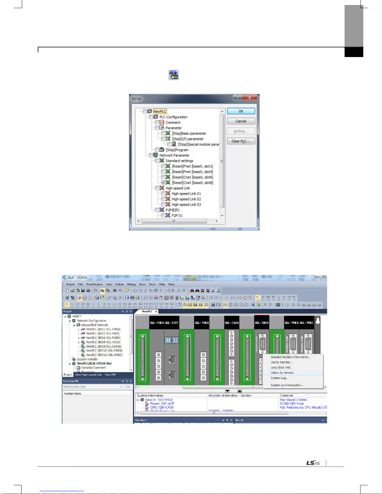The image size is (382, 494).
Task: Click the Cut scissors toolbar icon
Action: (146, 290)
